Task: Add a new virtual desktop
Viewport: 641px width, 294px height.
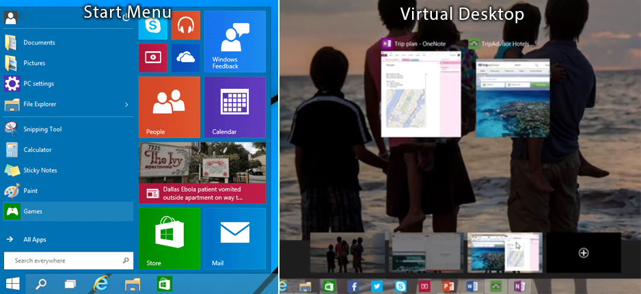Action: tap(584, 253)
